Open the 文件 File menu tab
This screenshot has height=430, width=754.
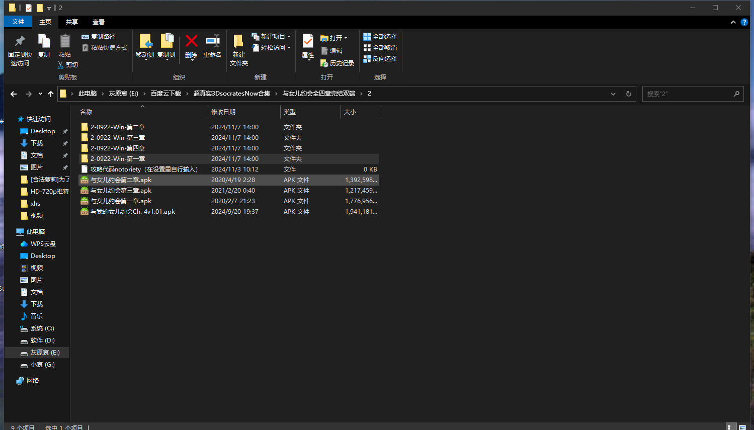click(18, 22)
